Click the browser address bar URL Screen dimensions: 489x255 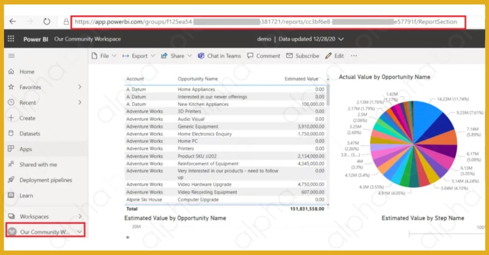click(x=268, y=22)
